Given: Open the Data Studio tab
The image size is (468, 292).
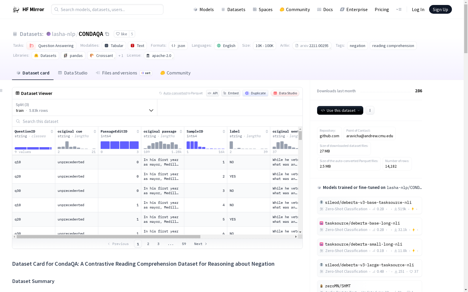Looking at the screenshot, I should pyautogui.click(x=73, y=73).
